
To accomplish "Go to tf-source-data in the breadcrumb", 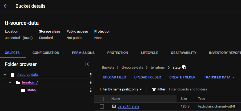I will tap(132, 68).
